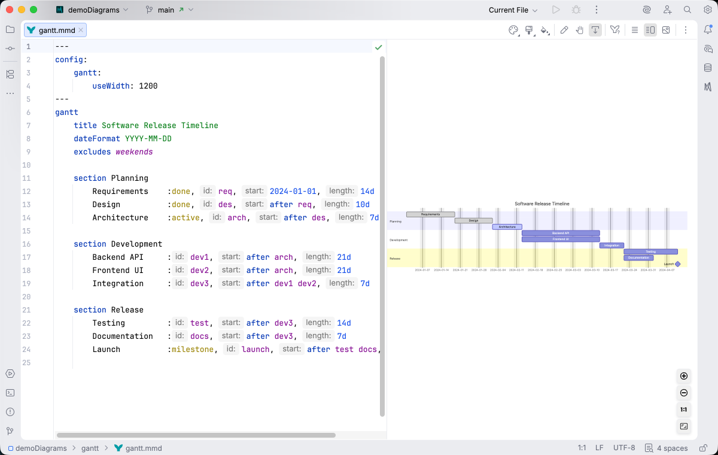The width and height of the screenshot is (718, 455).
Task: Click gantt.mmd in the breadcrumb bar
Action: pos(138,448)
